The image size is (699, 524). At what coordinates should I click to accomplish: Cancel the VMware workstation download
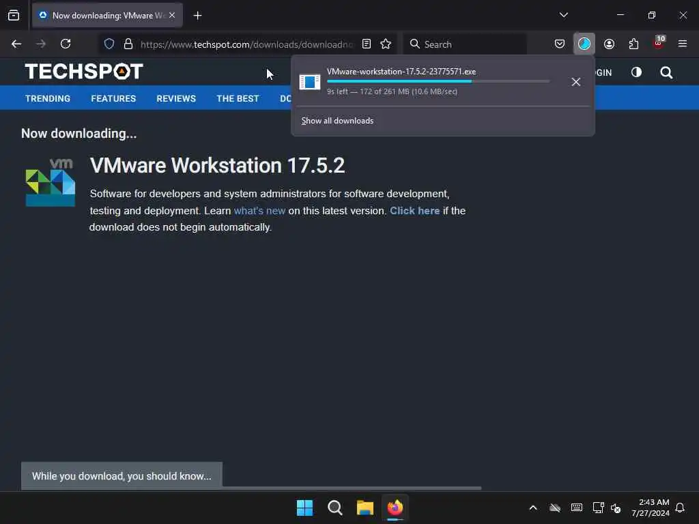pyautogui.click(x=576, y=82)
